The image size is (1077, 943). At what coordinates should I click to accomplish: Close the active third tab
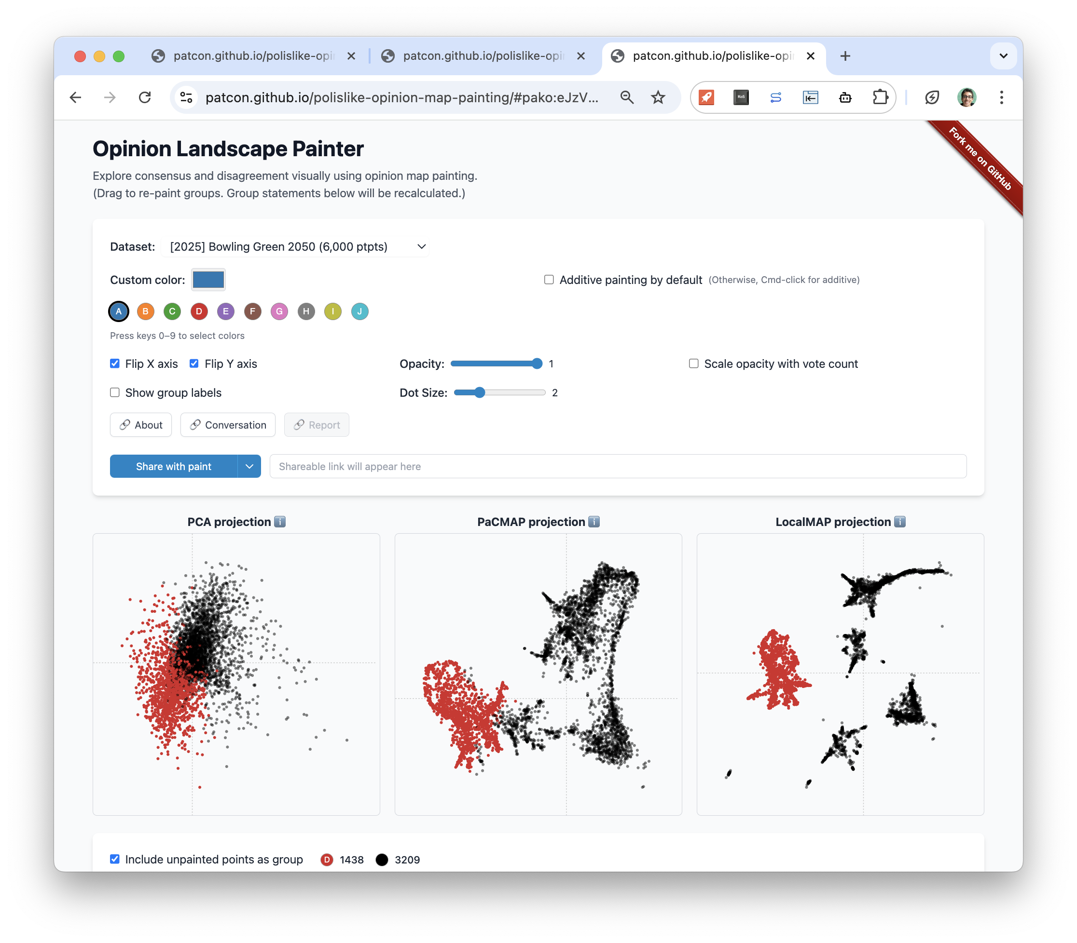pyautogui.click(x=811, y=56)
